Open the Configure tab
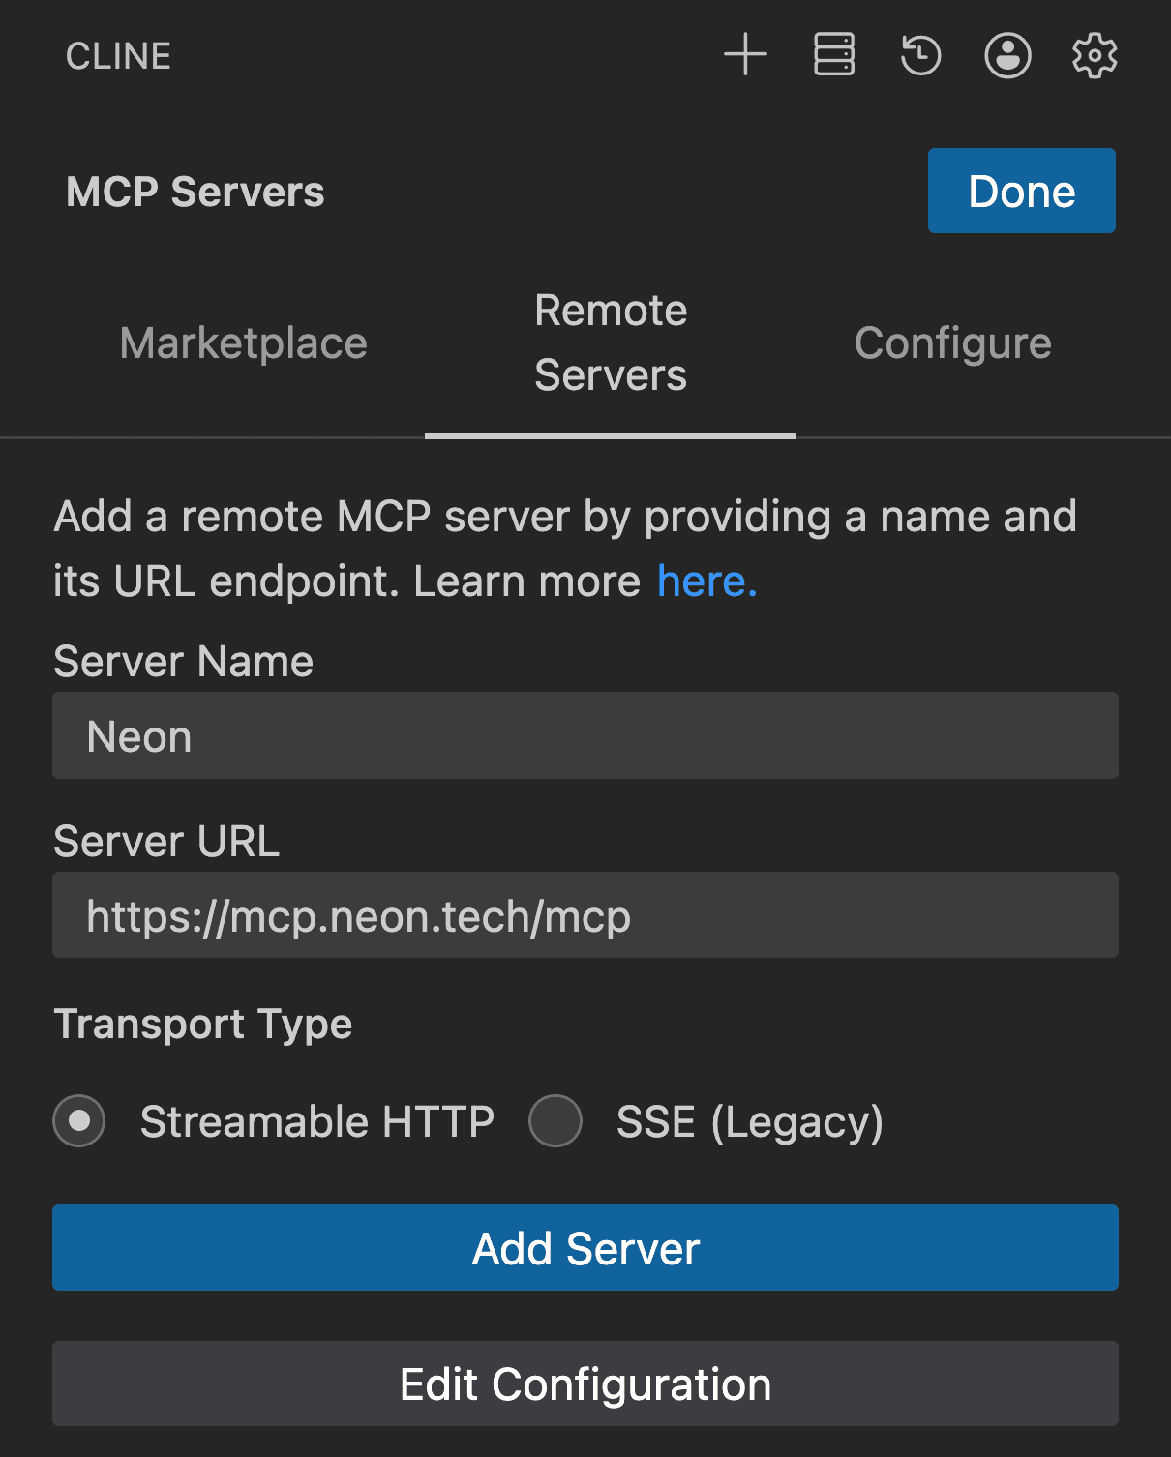1171x1457 pixels. tap(952, 342)
